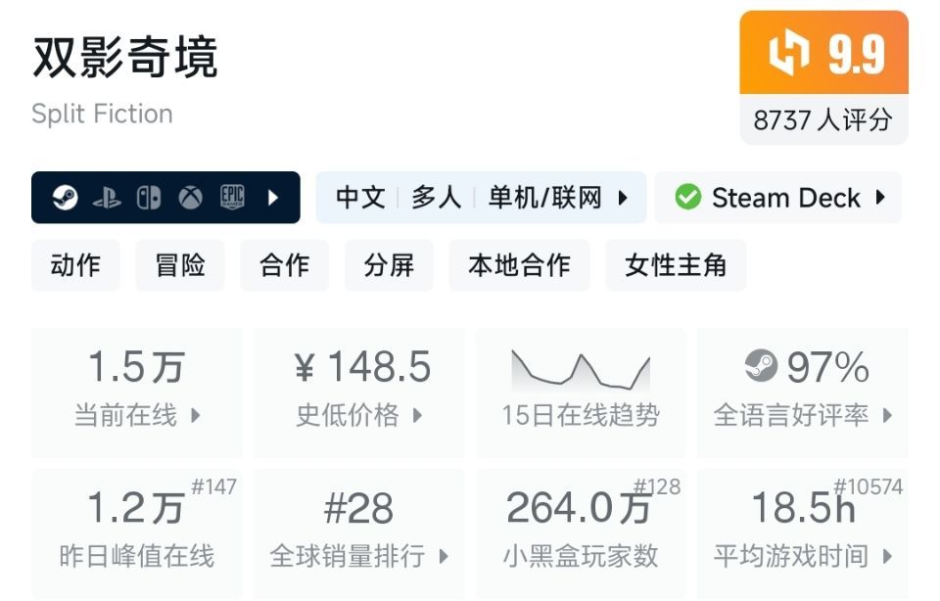This screenshot has width=940, height=601.
Task: Click the Steam platform icon
Action: (66, 198)
